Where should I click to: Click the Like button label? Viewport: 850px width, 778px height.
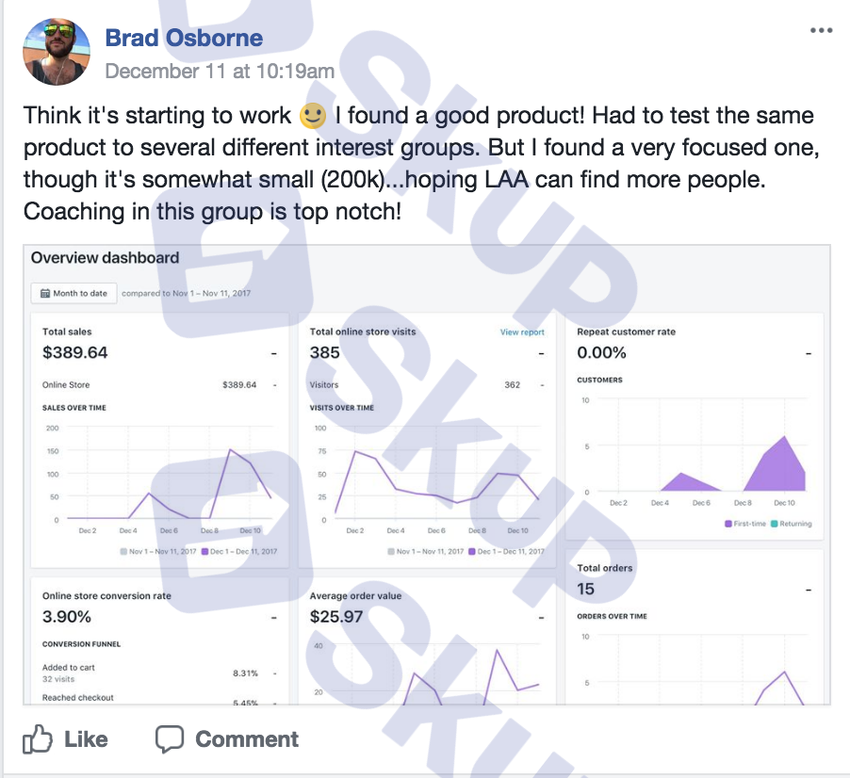(86, 739)
